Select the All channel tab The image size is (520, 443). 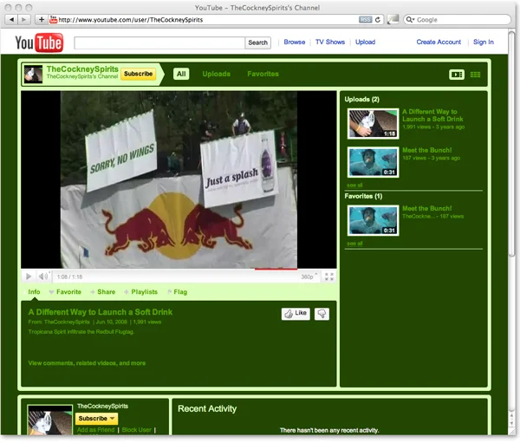pos(181,74)
